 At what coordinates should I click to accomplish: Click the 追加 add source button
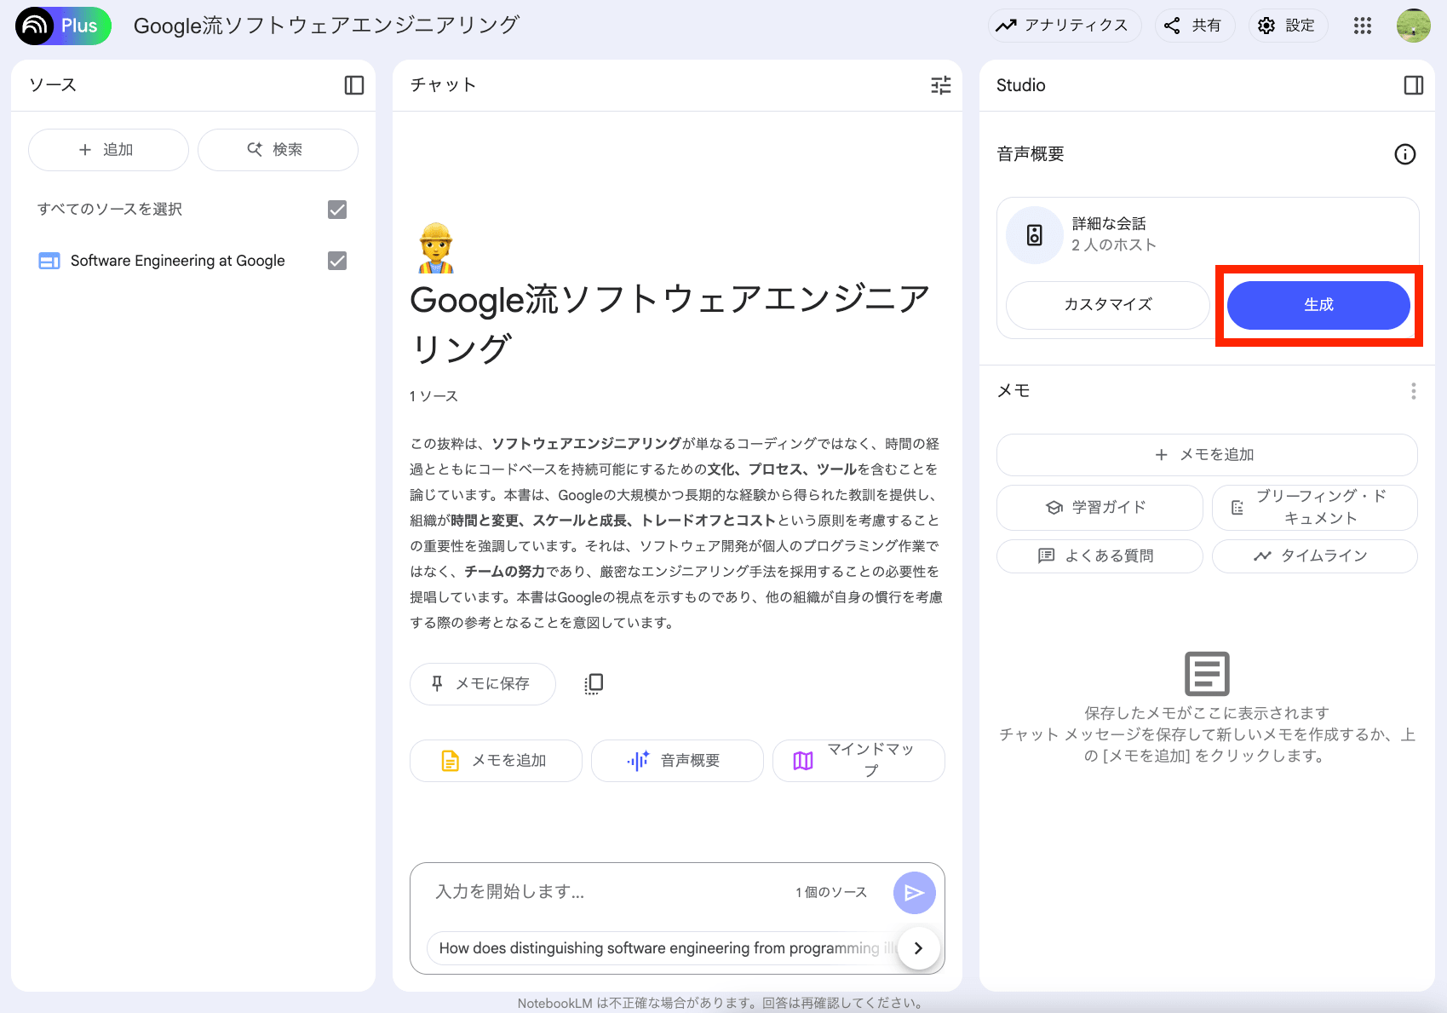point(108,150)
